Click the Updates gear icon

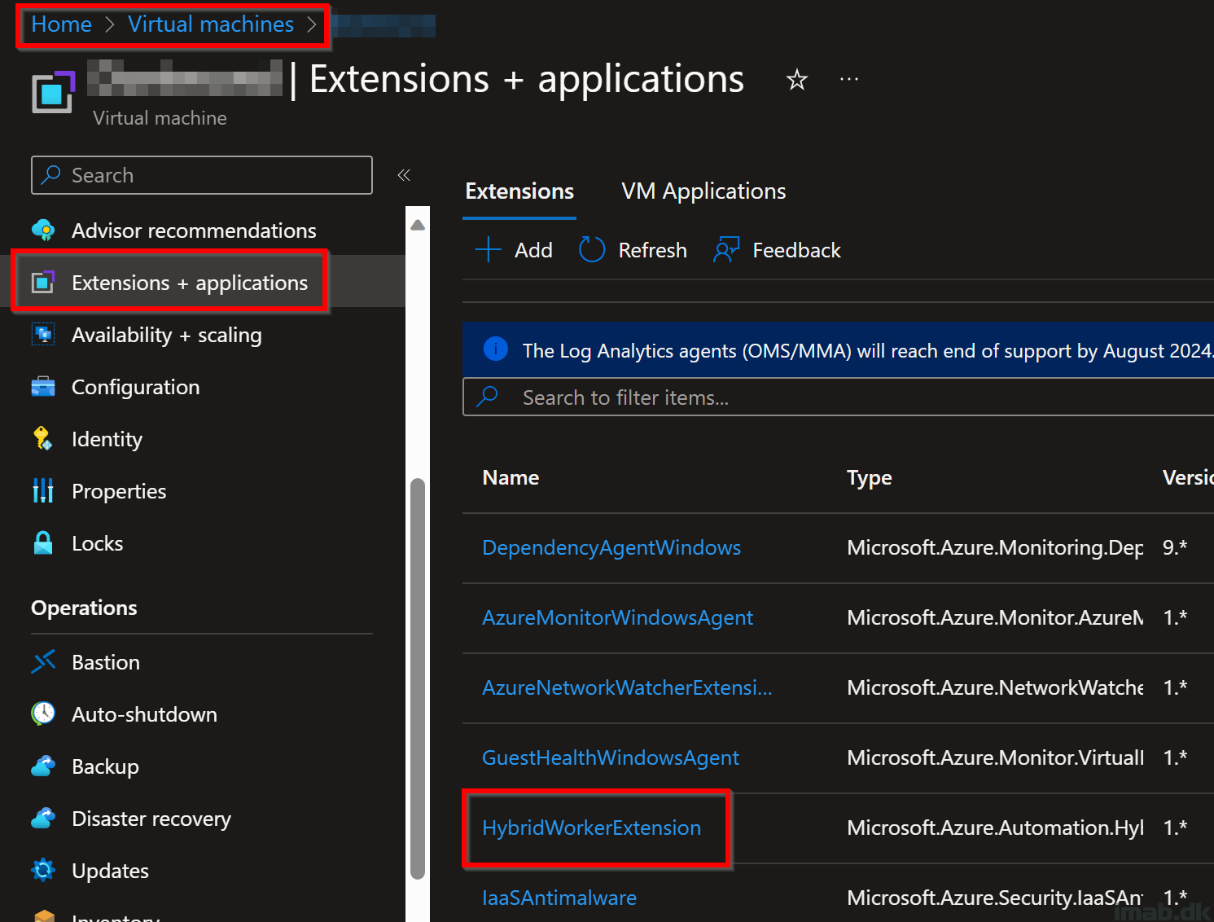(x=43, y=871)
